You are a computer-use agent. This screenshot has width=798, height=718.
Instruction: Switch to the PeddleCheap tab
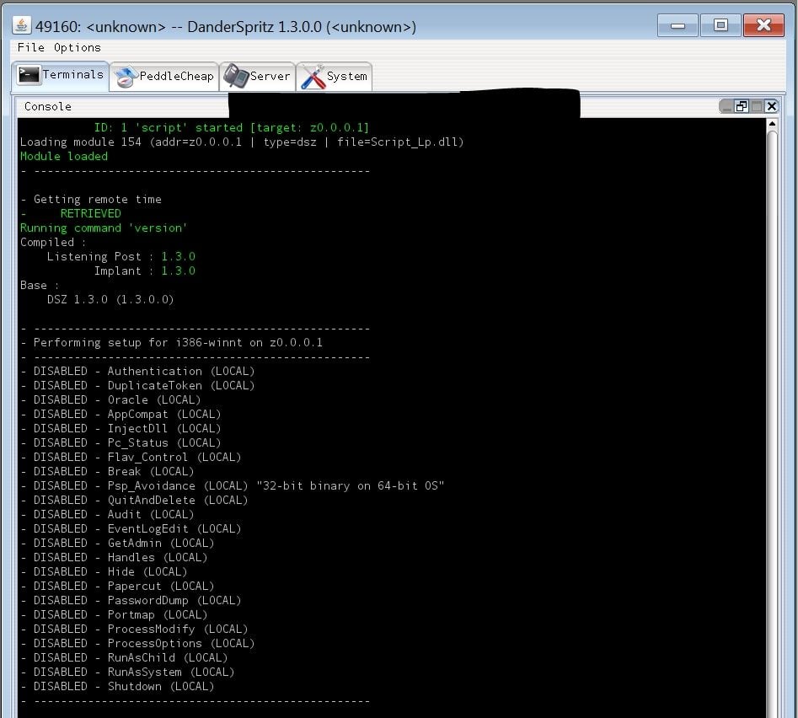[x=163, y=77]
